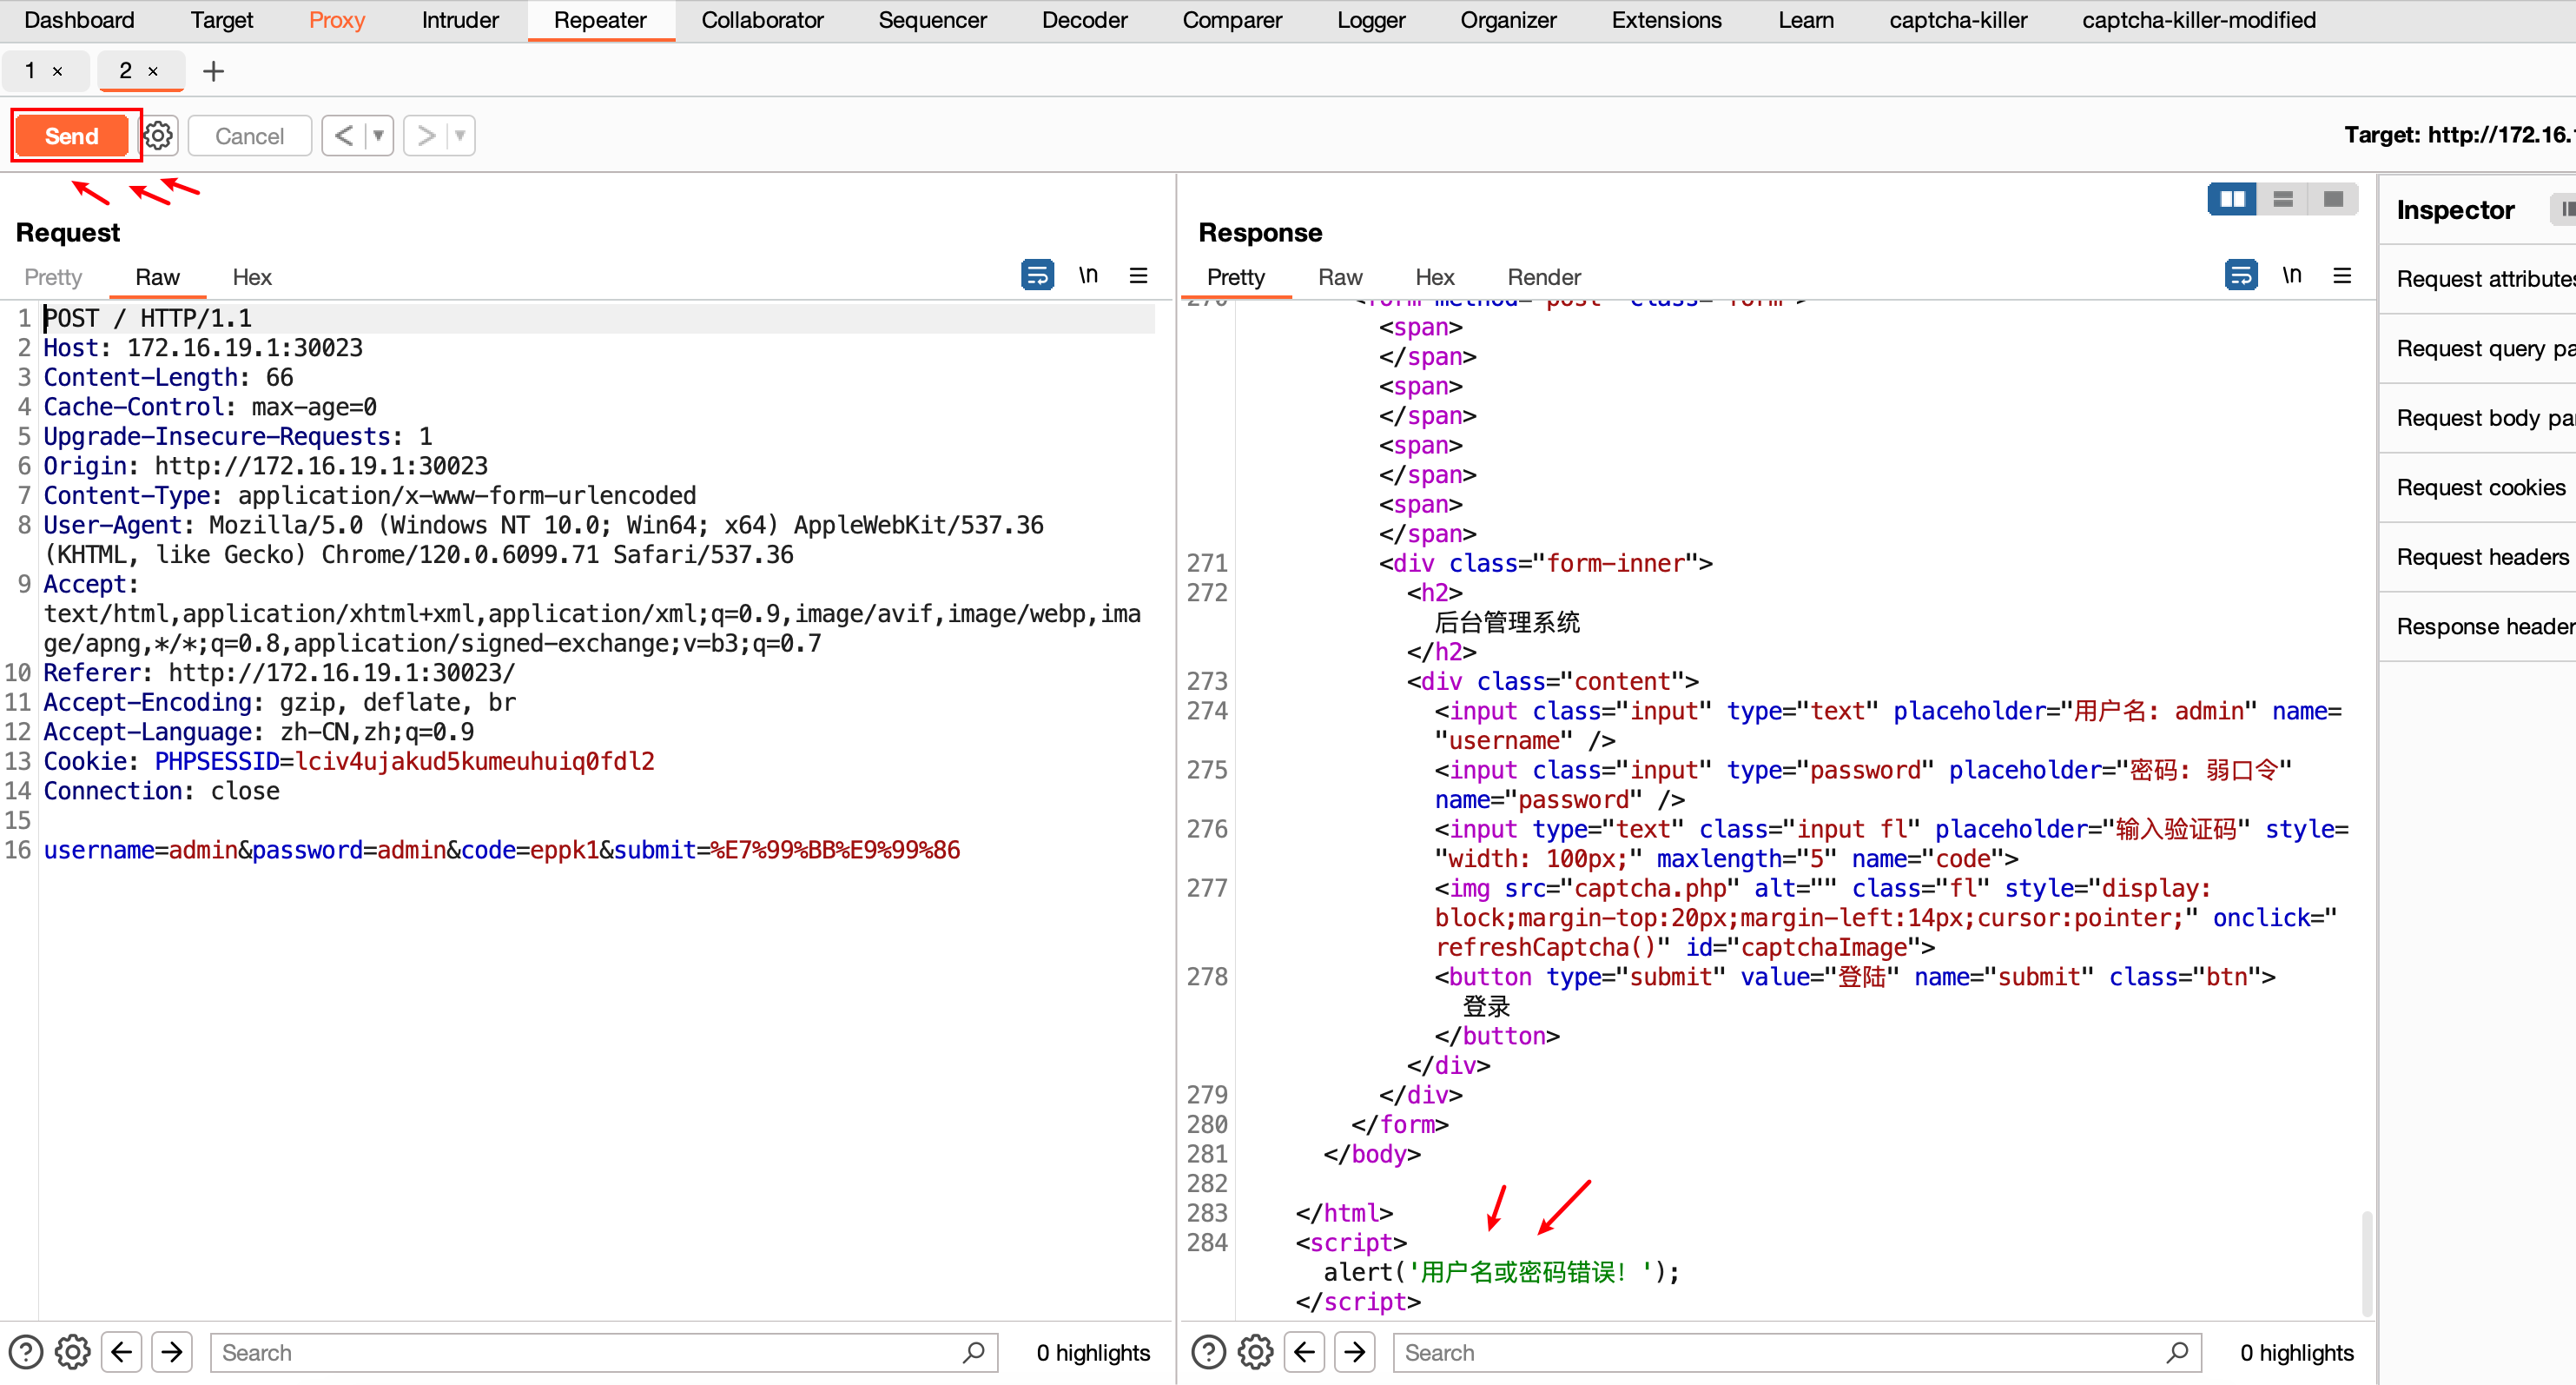Open help for the Response search bar

[x=1209, y=1352]
